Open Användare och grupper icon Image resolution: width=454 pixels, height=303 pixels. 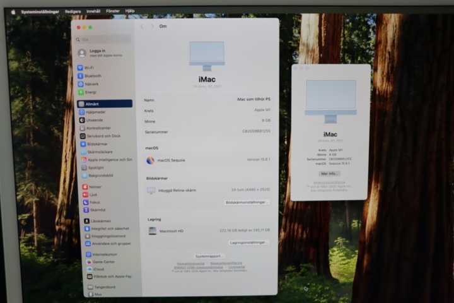pyautogui.click(x=88, y=244)
